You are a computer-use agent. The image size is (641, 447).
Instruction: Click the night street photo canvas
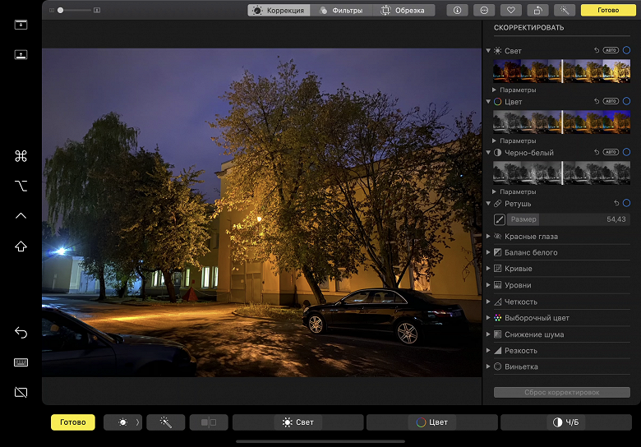(261, 213)
